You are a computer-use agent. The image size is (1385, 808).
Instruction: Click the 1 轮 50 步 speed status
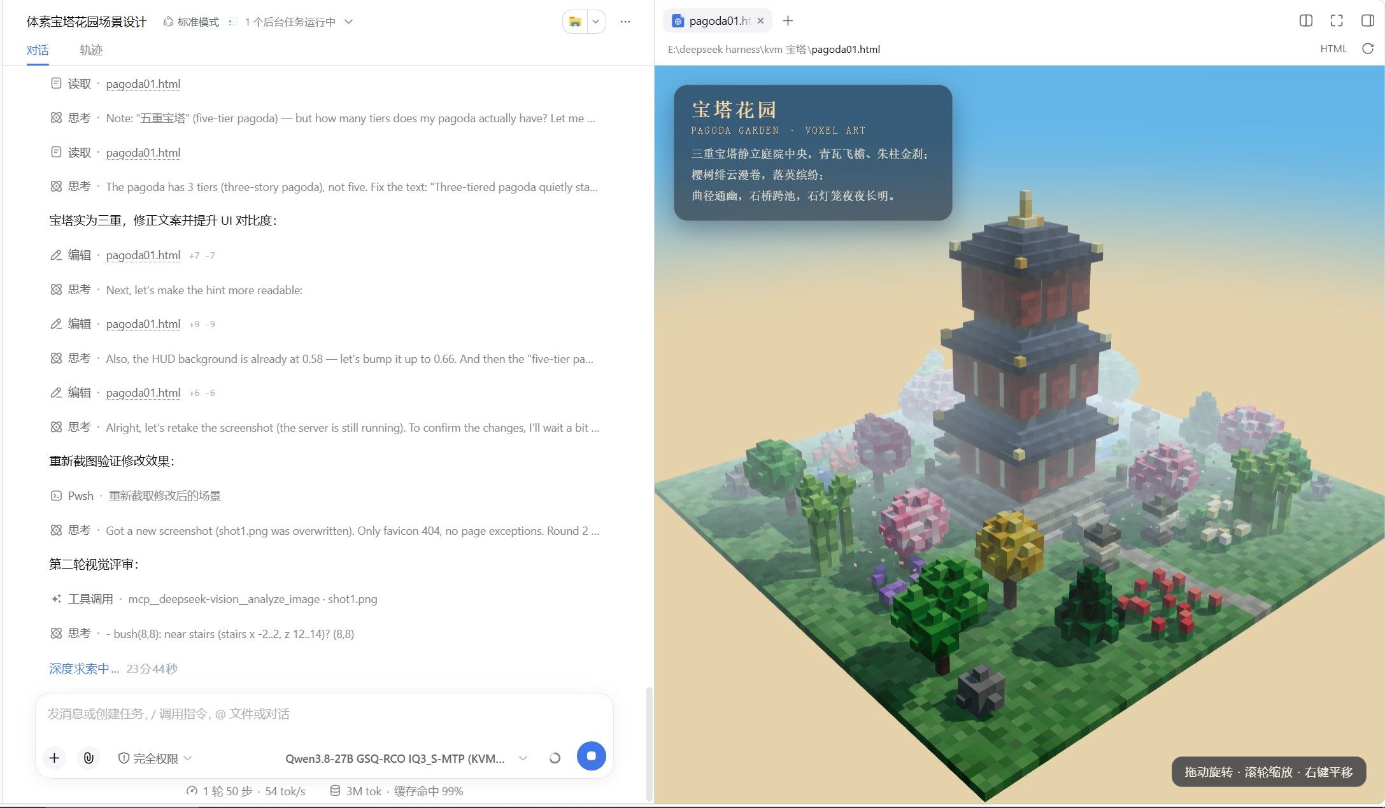[x=246, y=791]
